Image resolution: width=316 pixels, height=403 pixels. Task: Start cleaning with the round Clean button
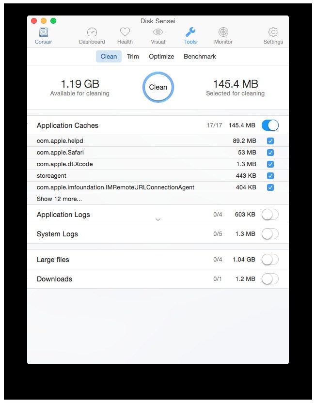click(x=158, y=87)
